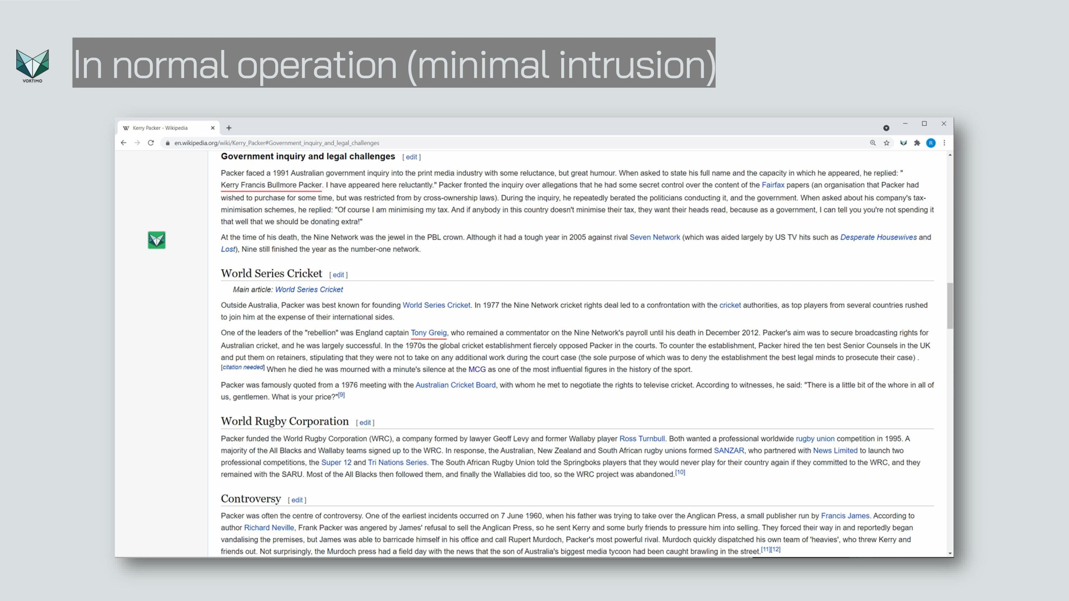Viewport: 1069px width, 601px height.
Task: Click footnote reference [10]
Action: tap(680, 472)
